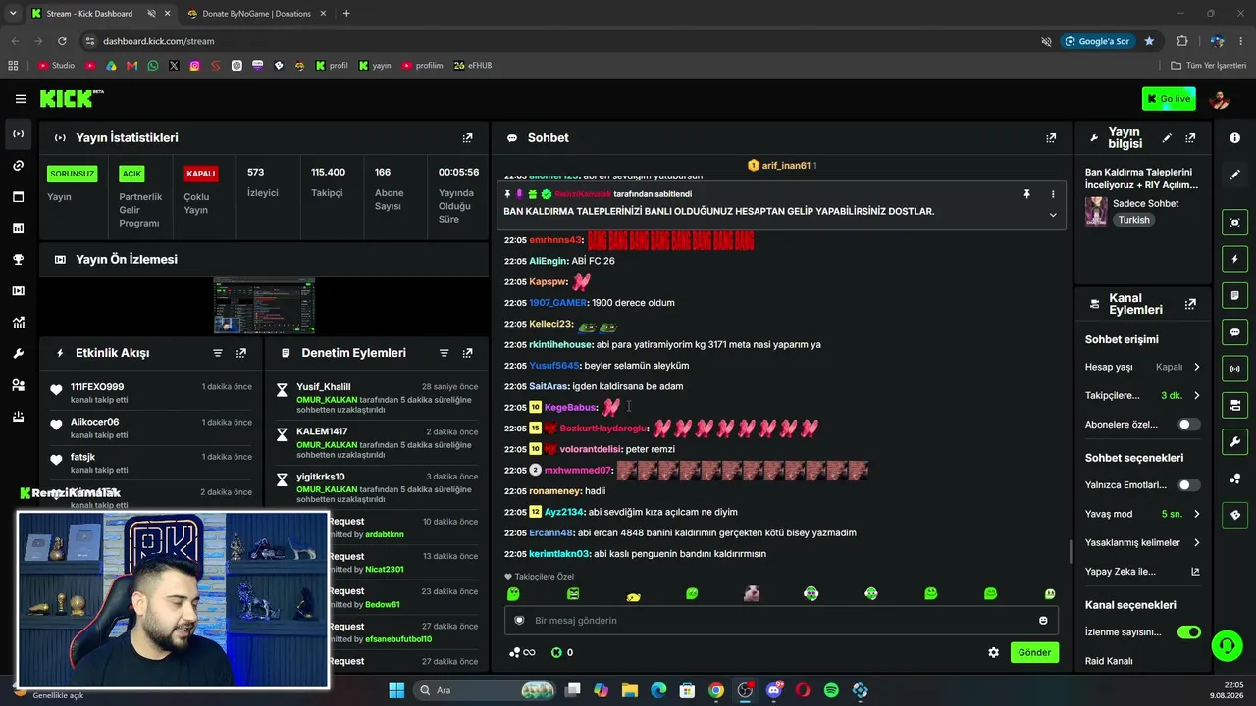
Task: Click the Windows Start button
Action: point(396,690)
